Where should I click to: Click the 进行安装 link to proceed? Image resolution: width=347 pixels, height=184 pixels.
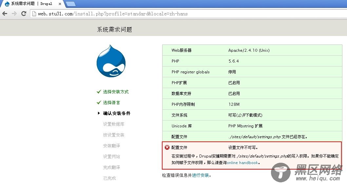(201, 175)
